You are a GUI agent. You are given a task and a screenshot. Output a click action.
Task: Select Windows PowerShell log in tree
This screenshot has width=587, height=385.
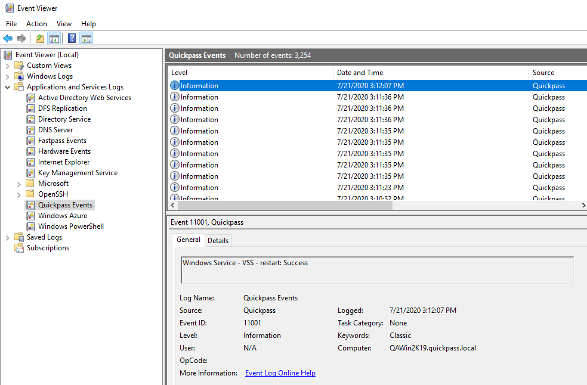(x=71, y=226)
